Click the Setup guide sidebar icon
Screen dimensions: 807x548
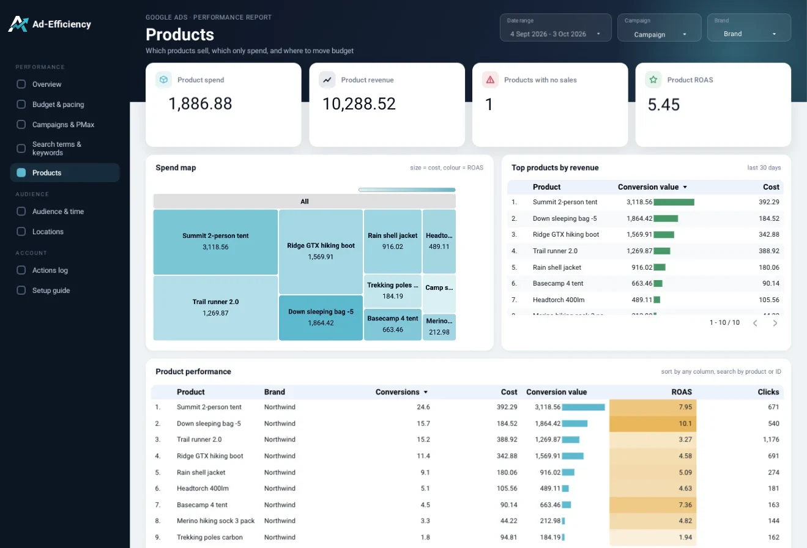[21, 291]
